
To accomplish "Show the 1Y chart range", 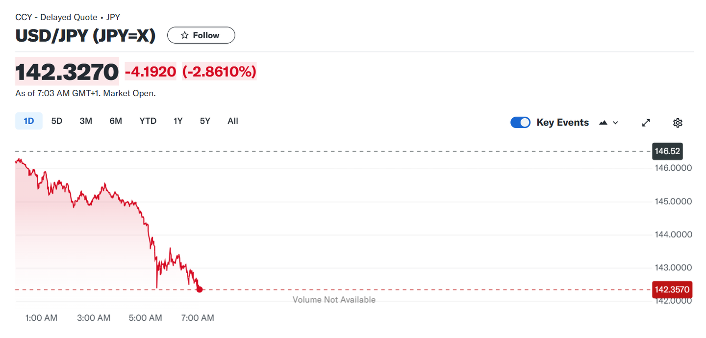I will pos(178,121).
